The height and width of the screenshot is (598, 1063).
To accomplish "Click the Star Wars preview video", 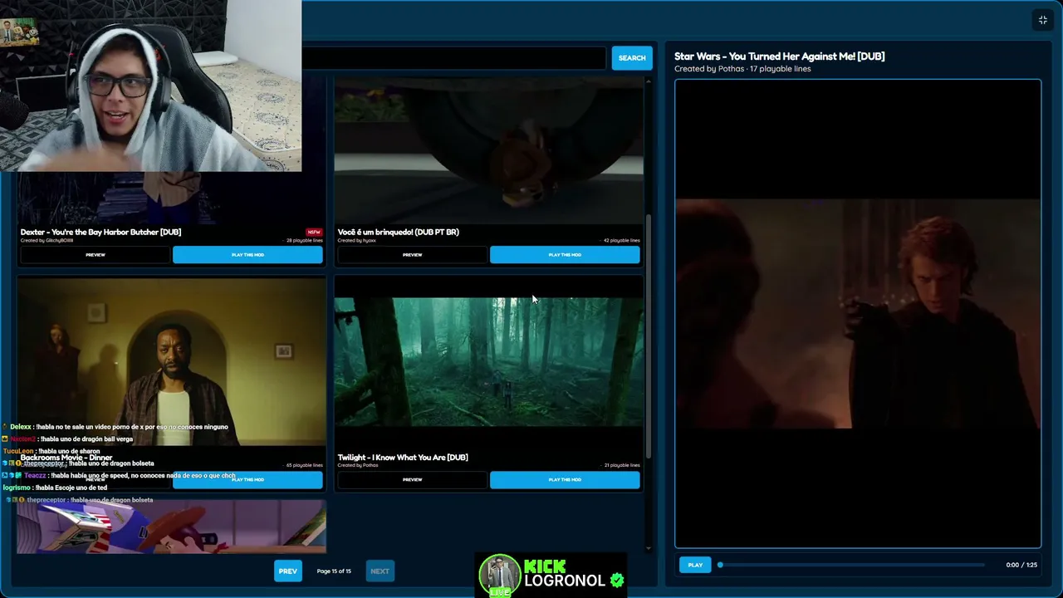I will pyautogui.click(x=858, y=314).
